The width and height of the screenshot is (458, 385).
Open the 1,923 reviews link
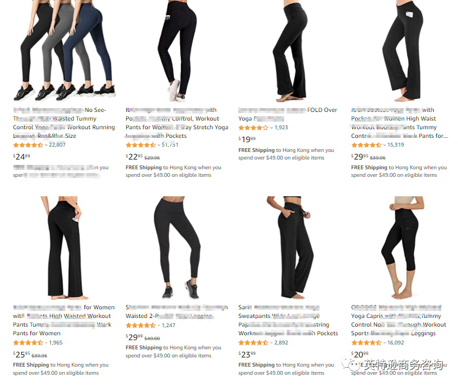(281, 128)
